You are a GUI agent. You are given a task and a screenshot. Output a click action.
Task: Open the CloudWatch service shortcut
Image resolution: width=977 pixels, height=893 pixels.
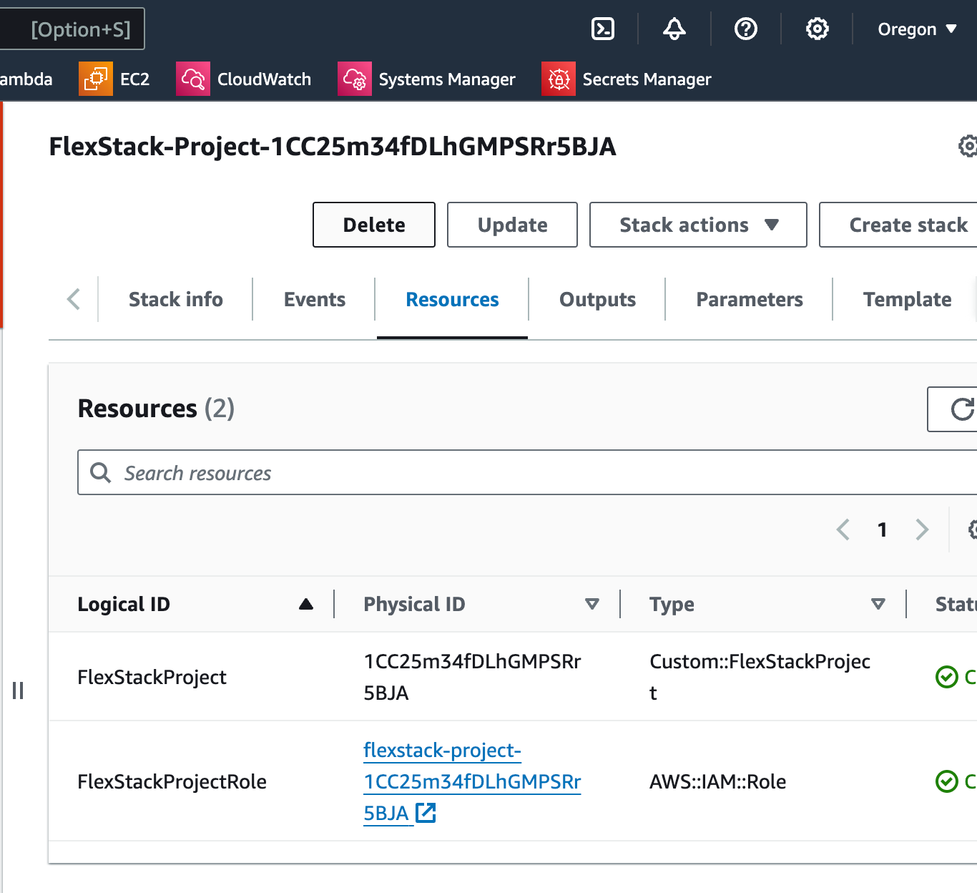tap(244, 79)
